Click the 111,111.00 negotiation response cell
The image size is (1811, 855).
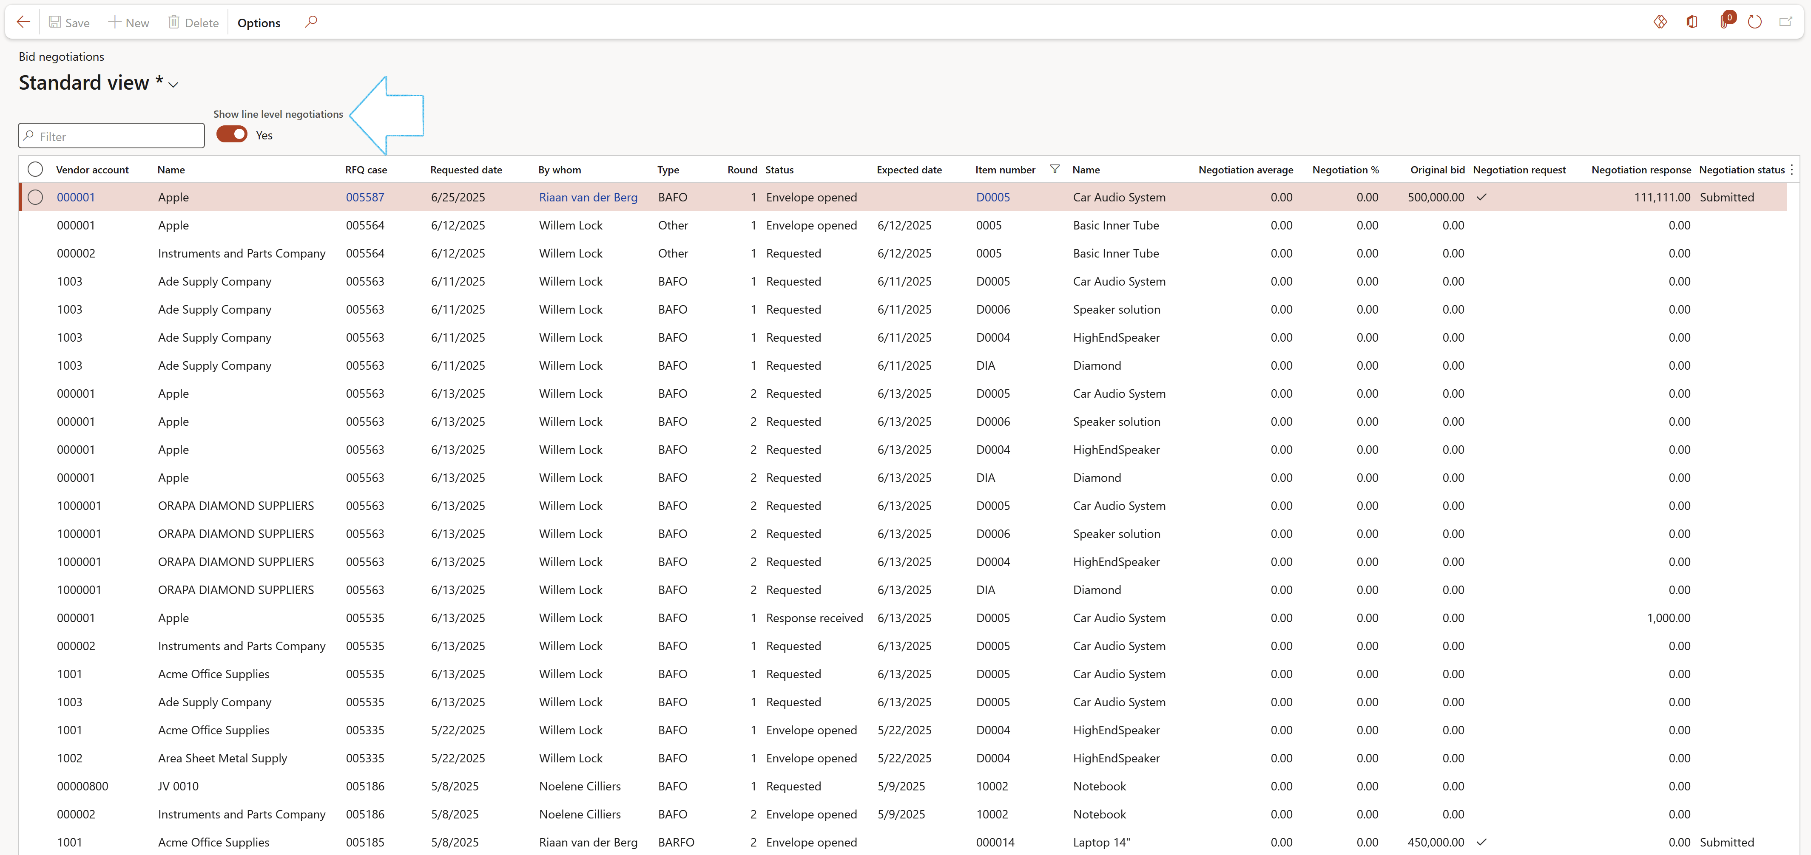click(x=1662, y=198)
